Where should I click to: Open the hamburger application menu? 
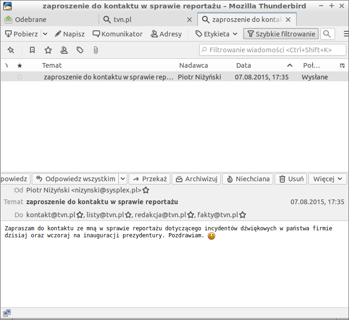coord(346,34)
